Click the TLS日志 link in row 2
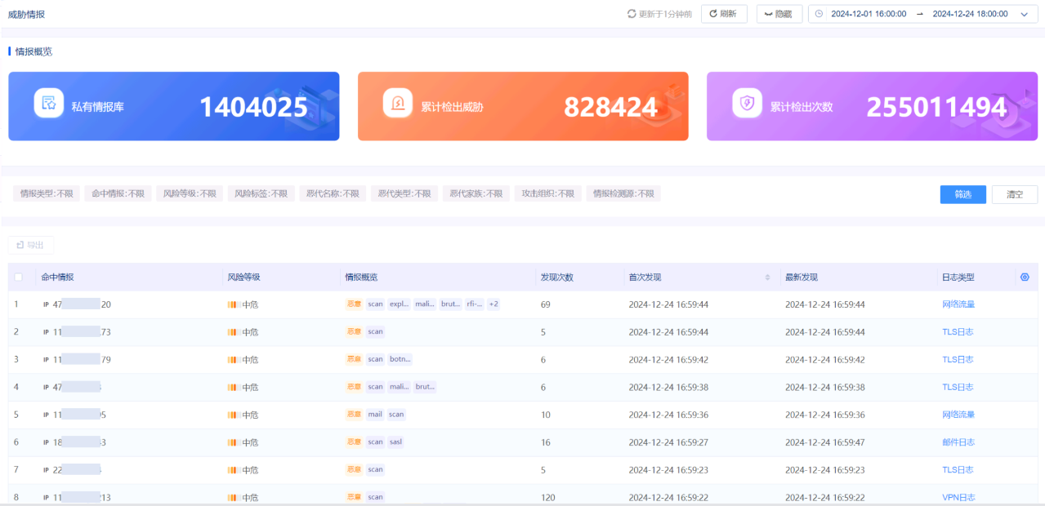Image resolution: width=1045 pixels, height=506 pixels. tap(958, 332)
